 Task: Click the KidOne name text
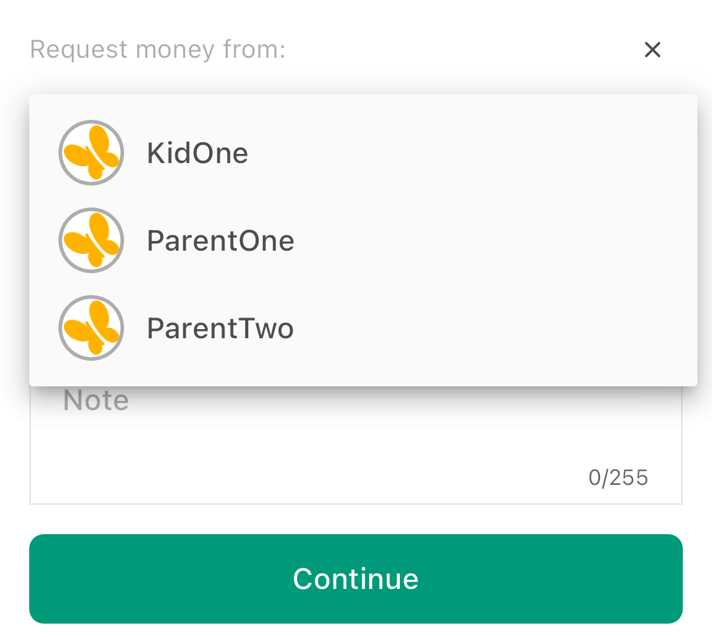(197, 153)
